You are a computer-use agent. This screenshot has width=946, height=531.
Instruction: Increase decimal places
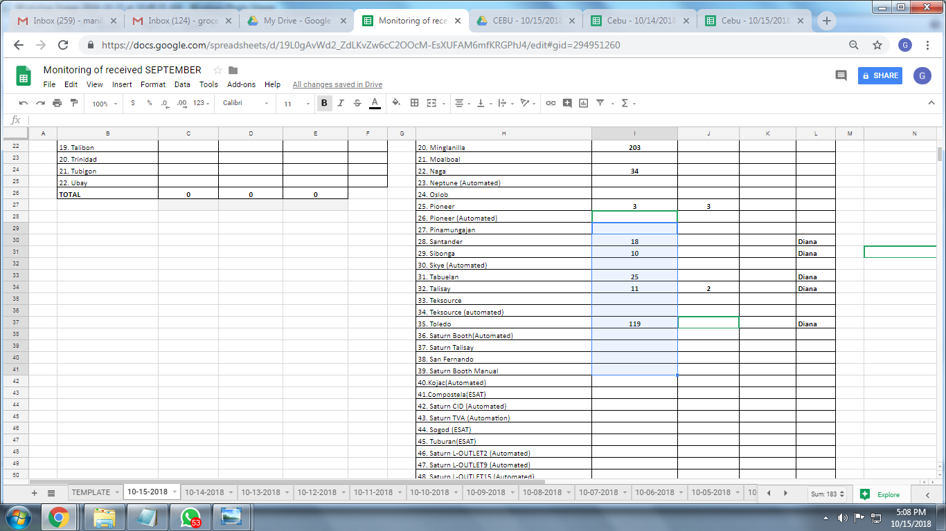tap(181, 103)
